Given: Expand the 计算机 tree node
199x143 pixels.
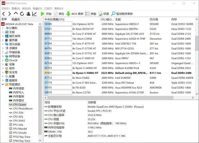Looking at the screenshot, I should [x=3, y=28].
